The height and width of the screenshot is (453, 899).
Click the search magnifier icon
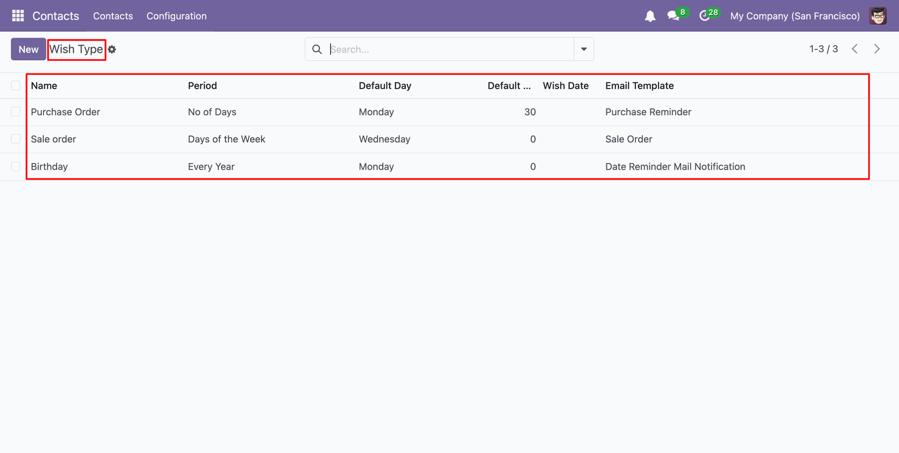click(317, 49)
